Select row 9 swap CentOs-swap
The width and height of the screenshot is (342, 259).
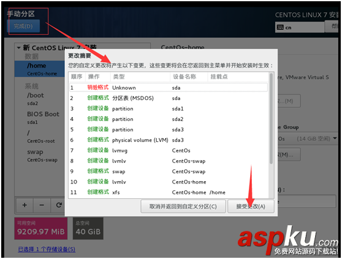coord(169,171)
